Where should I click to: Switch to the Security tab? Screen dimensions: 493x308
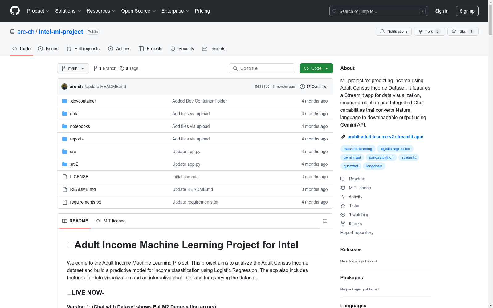(182, 49)
